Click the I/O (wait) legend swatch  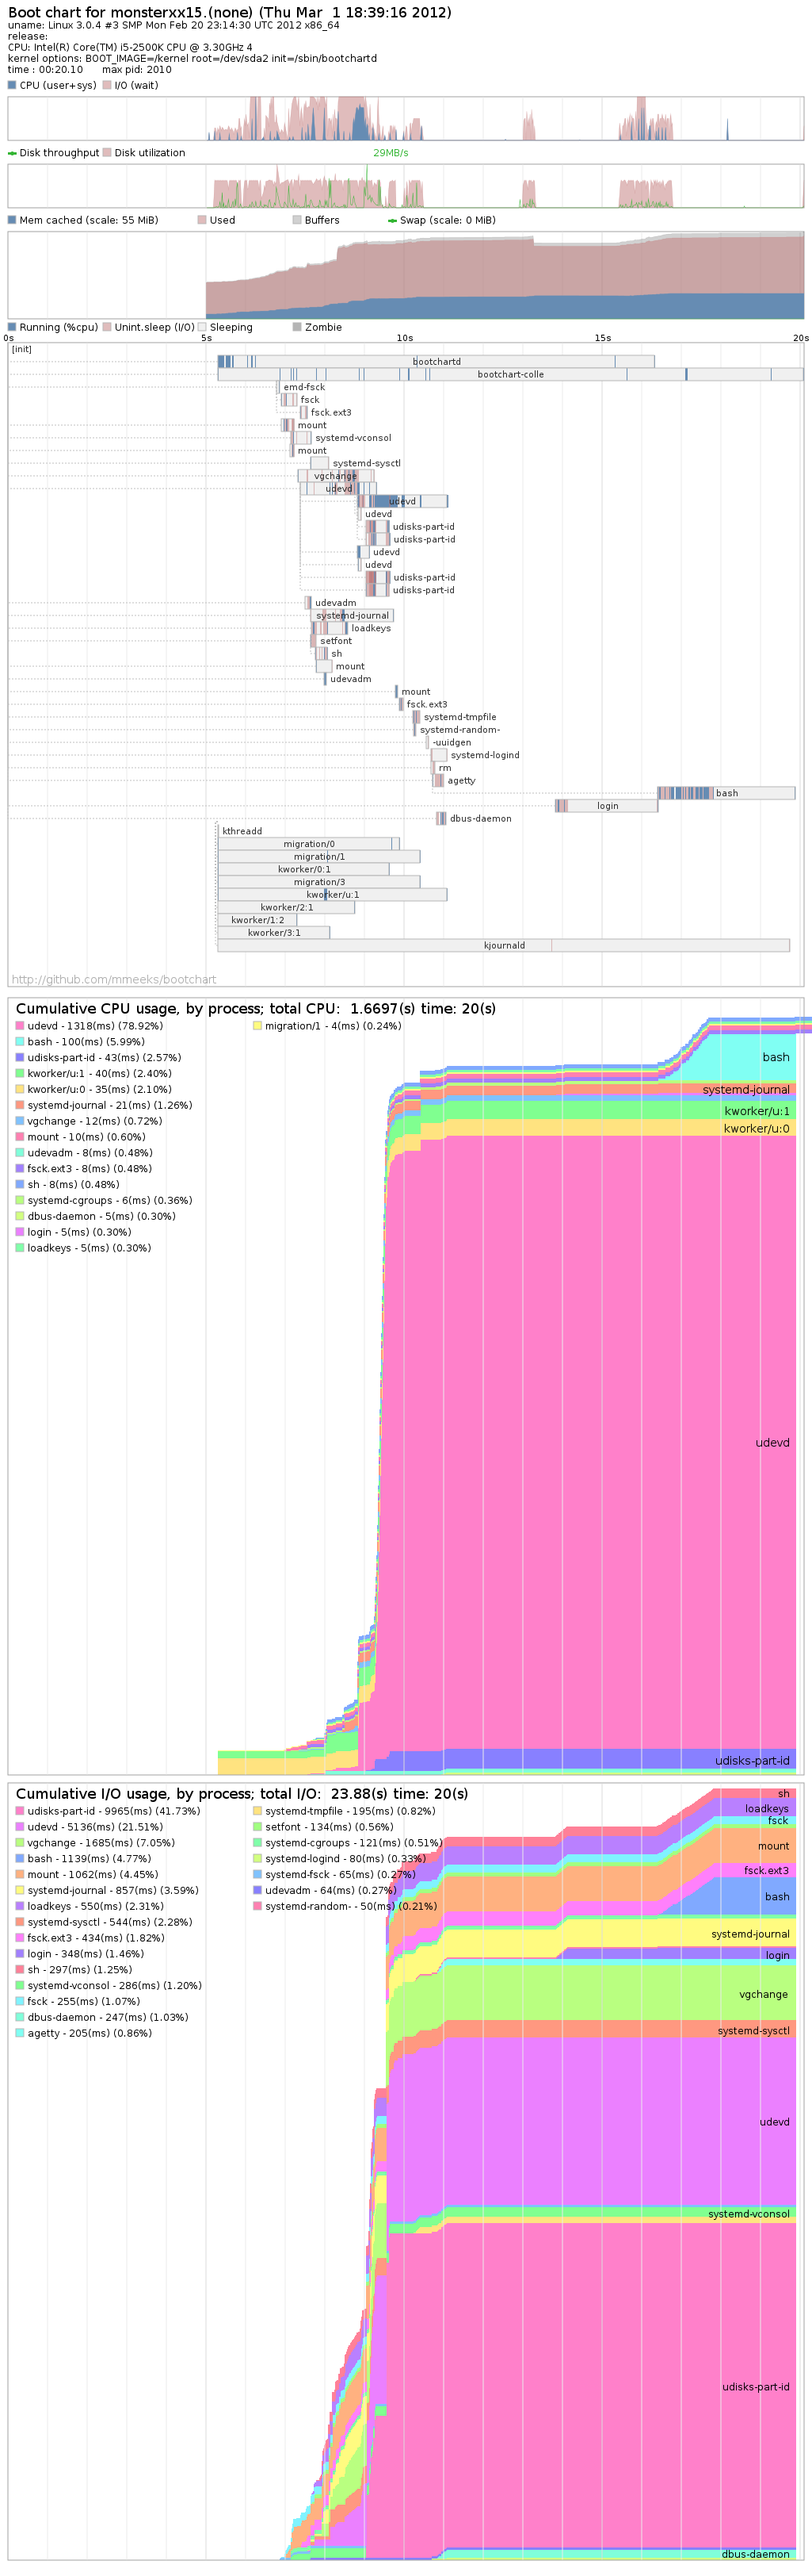pyautogui.click(x=107, y=85)
